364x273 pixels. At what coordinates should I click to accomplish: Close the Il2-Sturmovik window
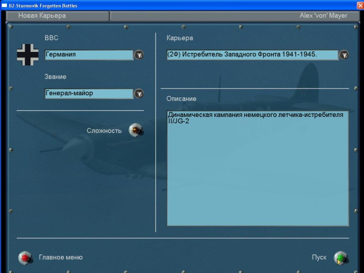360,5
